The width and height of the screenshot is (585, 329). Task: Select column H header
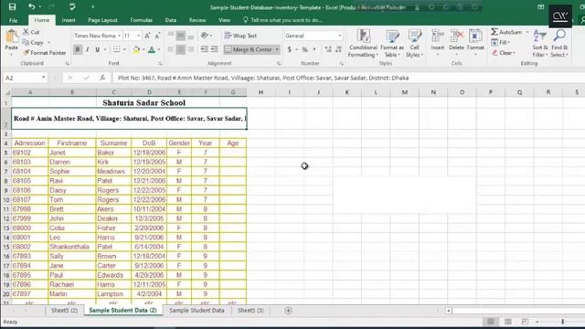261,92
